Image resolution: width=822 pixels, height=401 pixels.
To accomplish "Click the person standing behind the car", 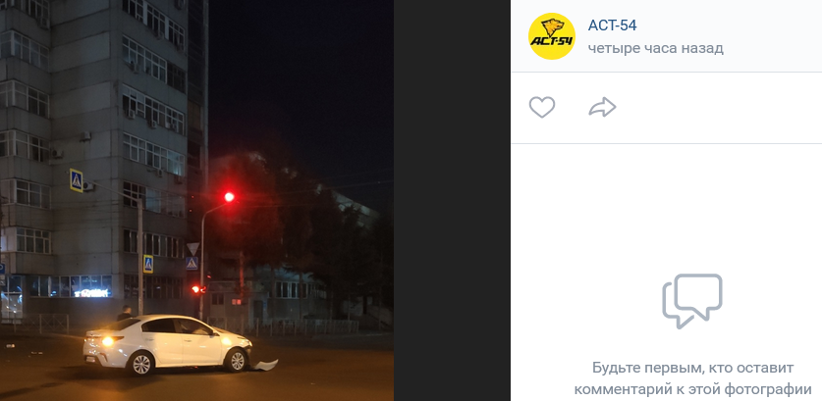I will pos(125,312).
